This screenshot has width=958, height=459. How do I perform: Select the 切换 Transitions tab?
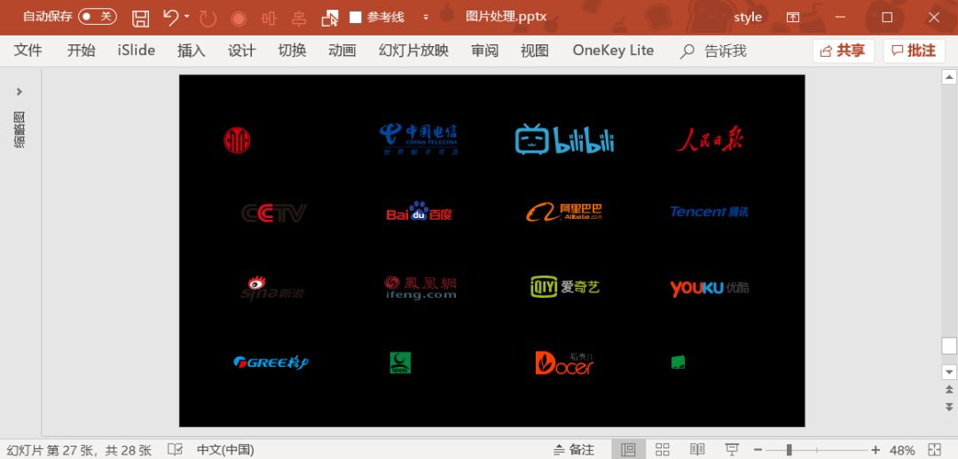(x=292, y=51)
